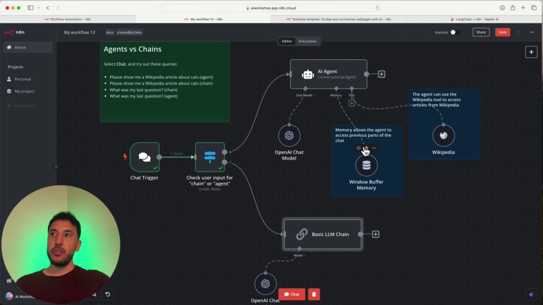
Task: Go to Home in sidebar
Action: click(28, 47)
